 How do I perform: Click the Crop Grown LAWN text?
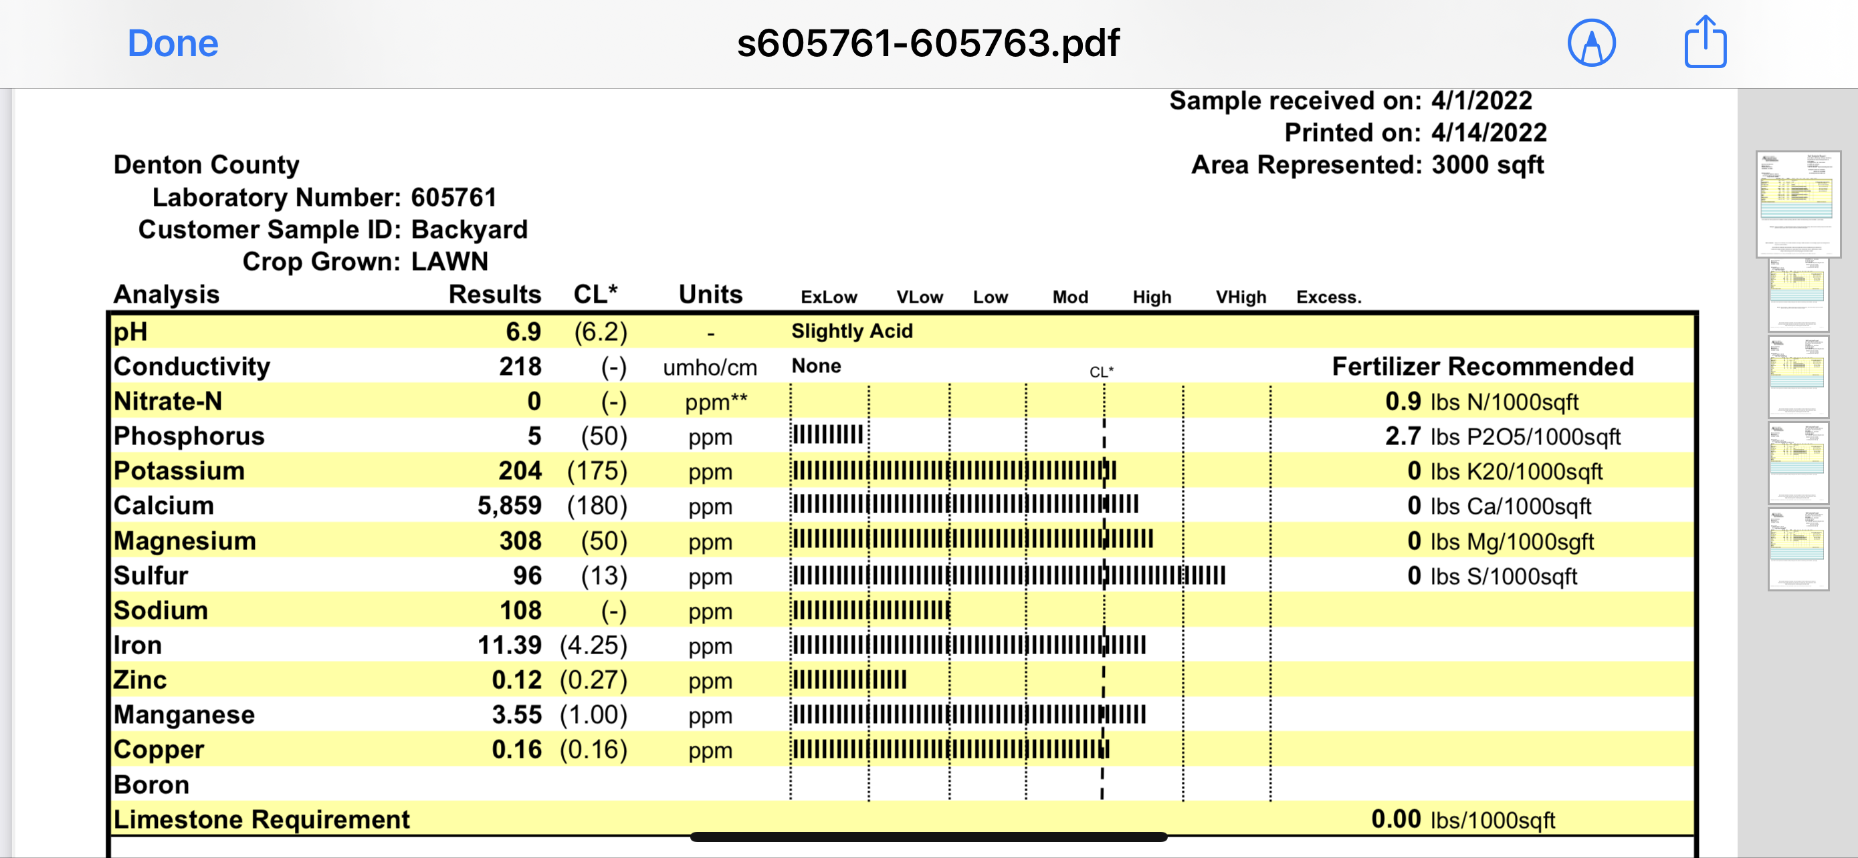[x=365, y=261]
